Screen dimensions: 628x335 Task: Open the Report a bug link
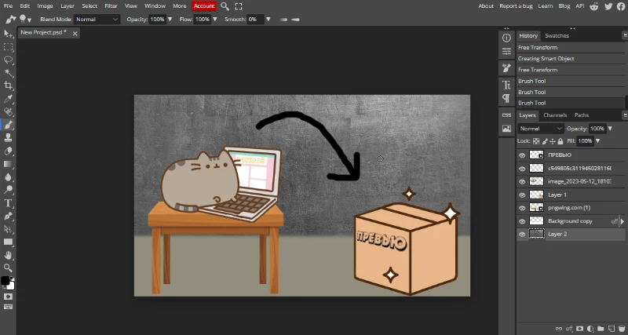coord(517,6)
